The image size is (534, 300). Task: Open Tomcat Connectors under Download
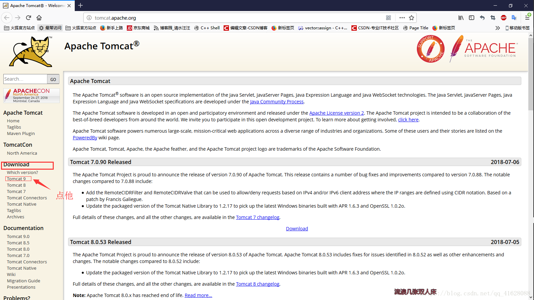pos(27,198)
